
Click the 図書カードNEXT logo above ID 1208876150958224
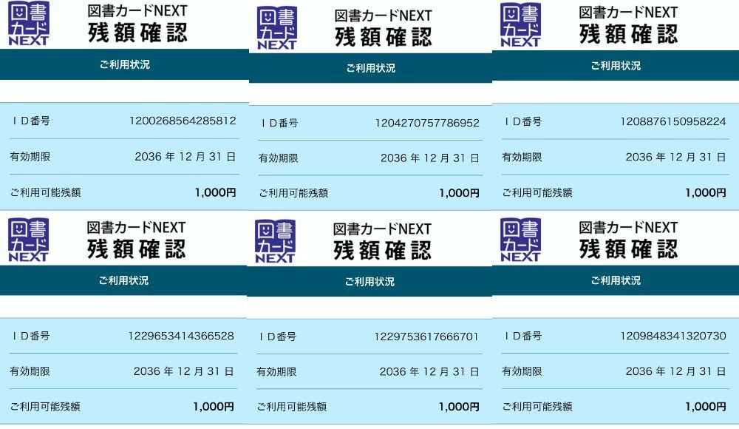520,25
